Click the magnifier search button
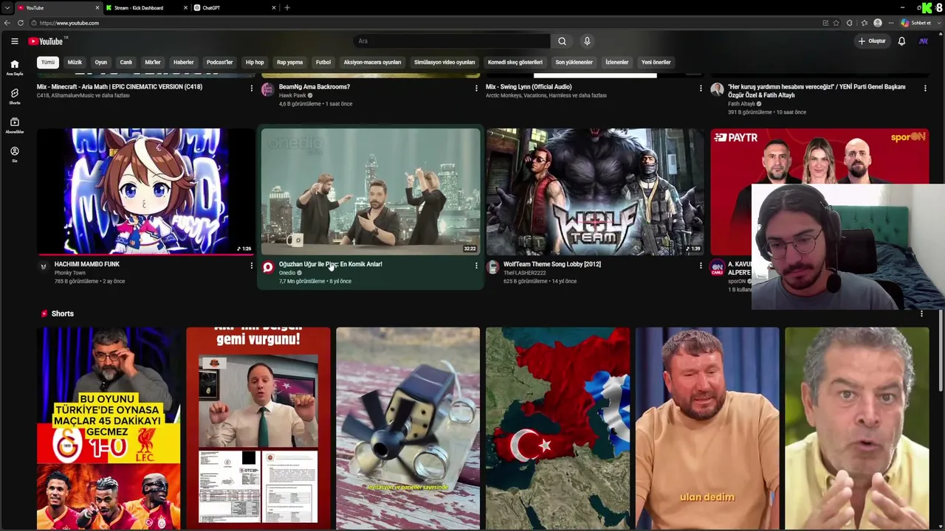 click(562, 41)
